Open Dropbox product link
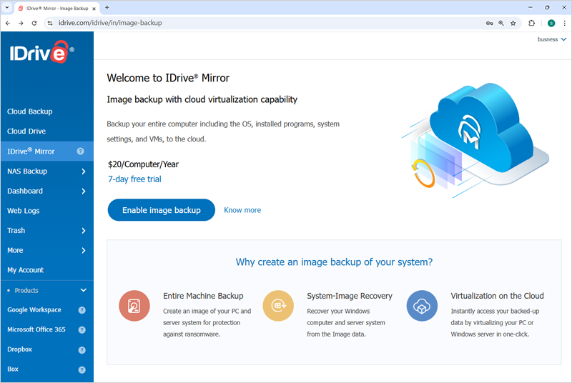 (x=20, y=349)
